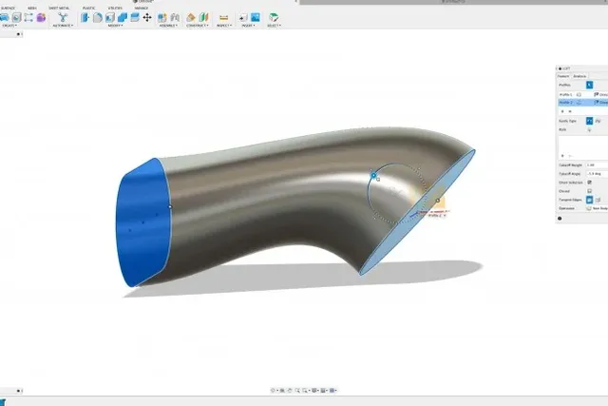Open the Construct dropdown menu

pyautogui.click(x=198, y=26)
